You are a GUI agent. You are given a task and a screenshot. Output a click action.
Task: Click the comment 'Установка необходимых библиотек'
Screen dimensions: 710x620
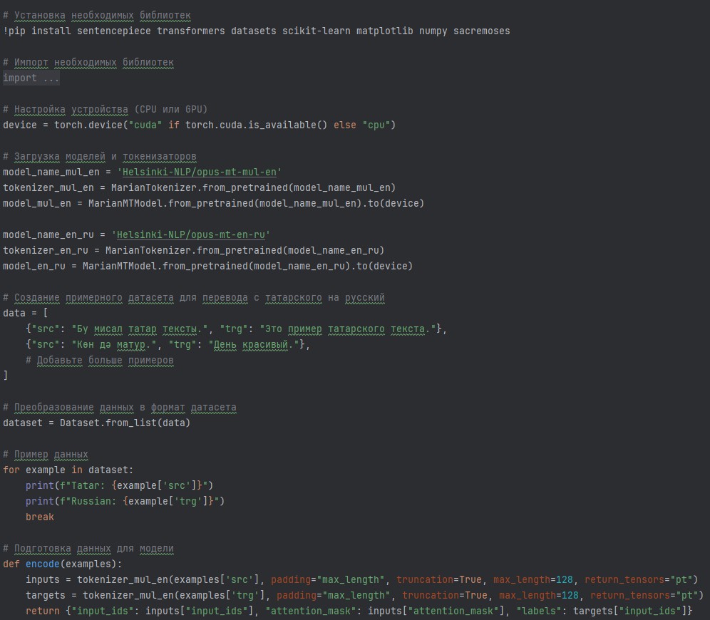point(97,16)
